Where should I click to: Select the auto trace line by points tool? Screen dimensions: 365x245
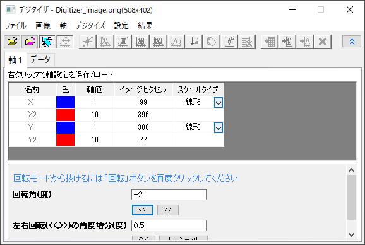point(105,42)
